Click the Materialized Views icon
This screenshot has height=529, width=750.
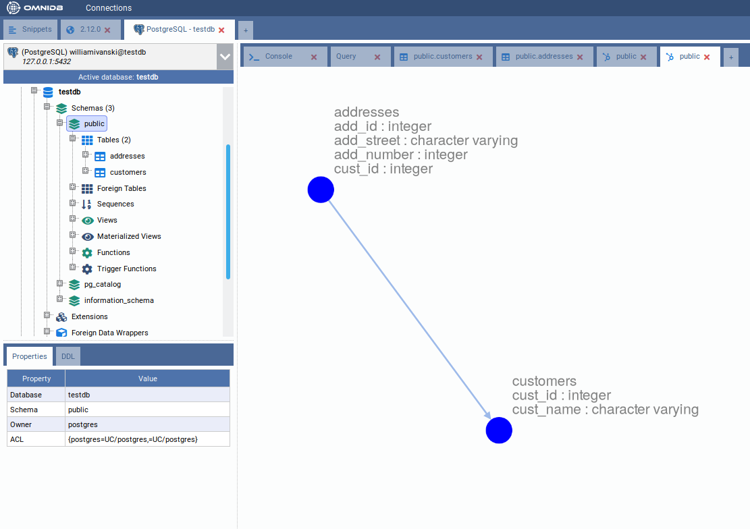pyautogui.click(x=87, y=237)
